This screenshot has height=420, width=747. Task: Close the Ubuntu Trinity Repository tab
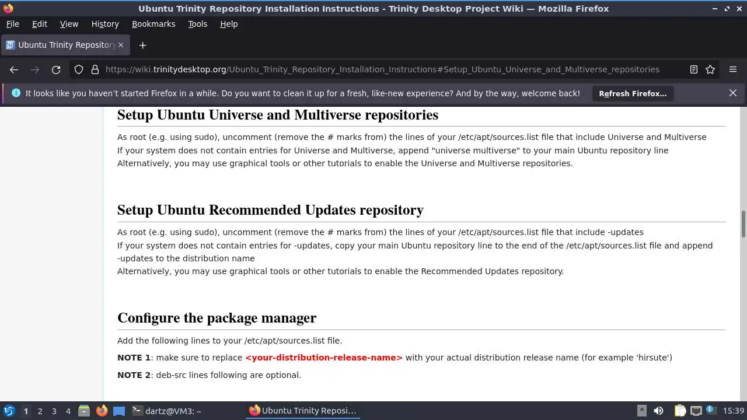(x=121, y=45)
